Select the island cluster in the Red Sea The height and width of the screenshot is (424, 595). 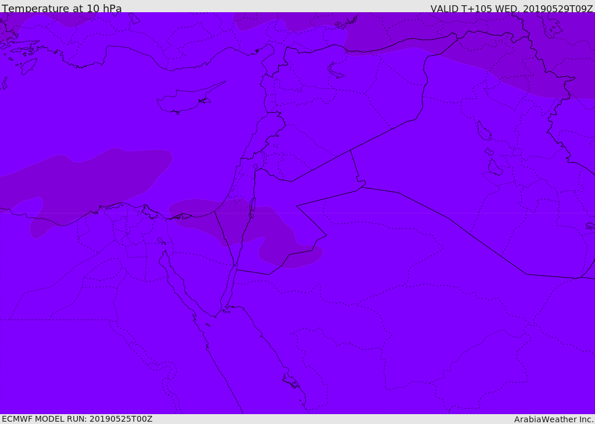(291, 381)
